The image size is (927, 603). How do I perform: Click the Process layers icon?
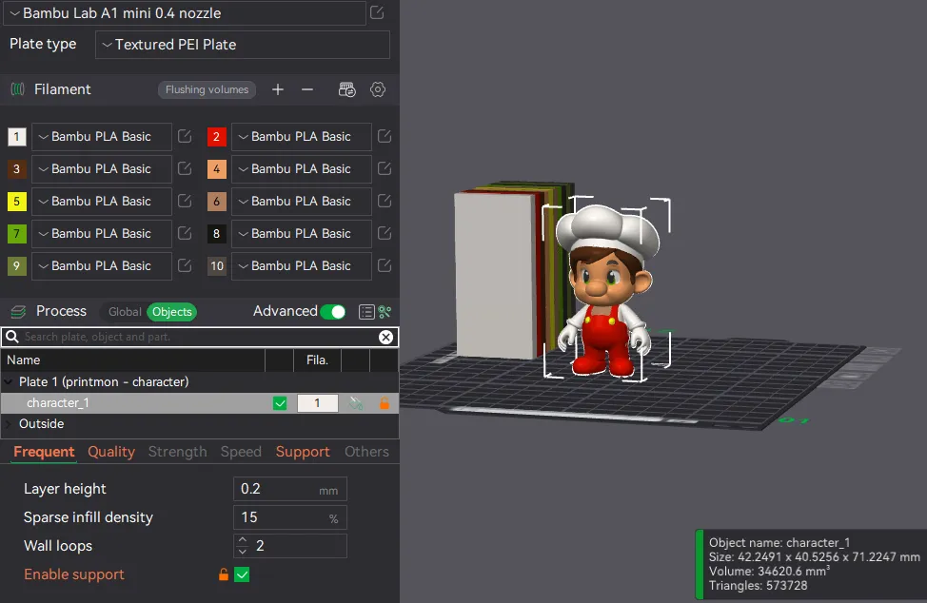(x=18, y=311)
